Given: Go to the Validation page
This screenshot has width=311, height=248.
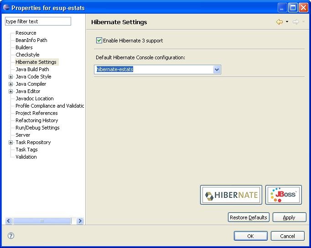Looking at the screenshot, I should (x=26, y=157).
